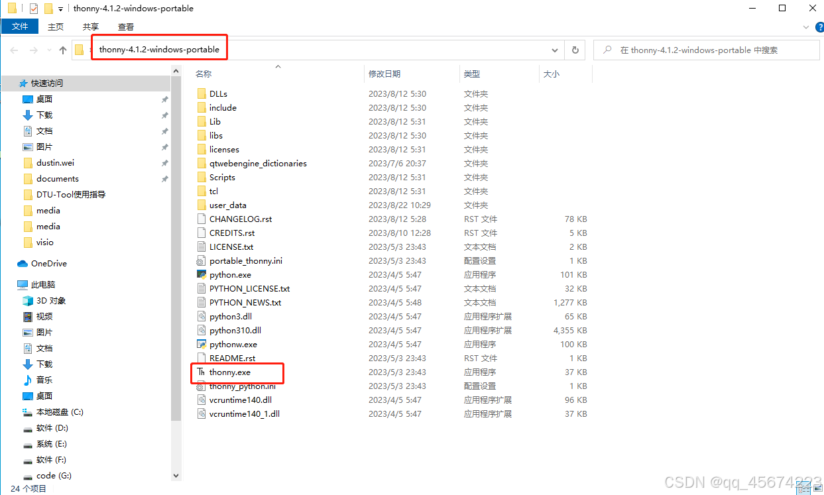Select the Lib folder name
The image size is (824, 495).
point(215,121)
